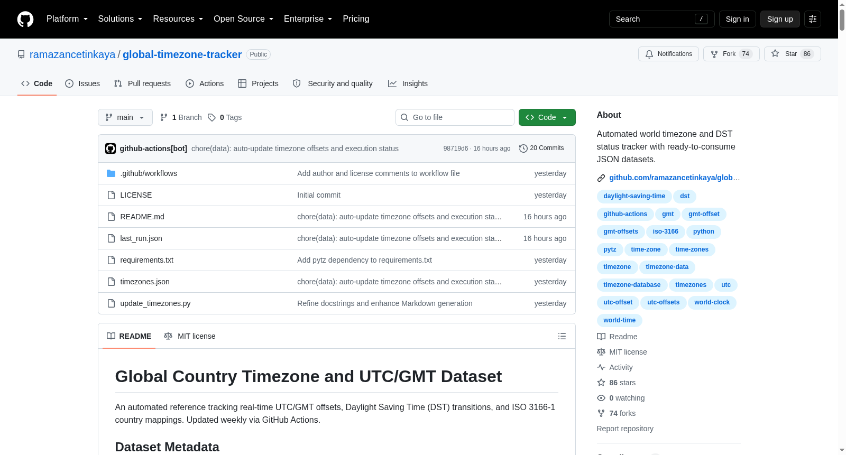The width and height of the screenshot is (846, 455).
Task: Open the Projects tab
Action: tap(258, 83)
